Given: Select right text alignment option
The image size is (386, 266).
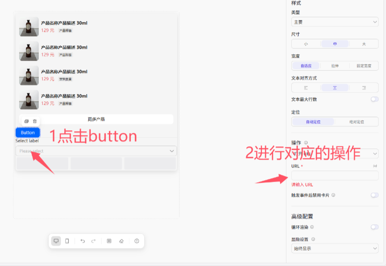Looking at the screenshot, I should (x=363, y=88).
